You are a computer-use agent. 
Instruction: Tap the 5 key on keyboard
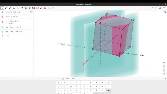coord(90,86)
